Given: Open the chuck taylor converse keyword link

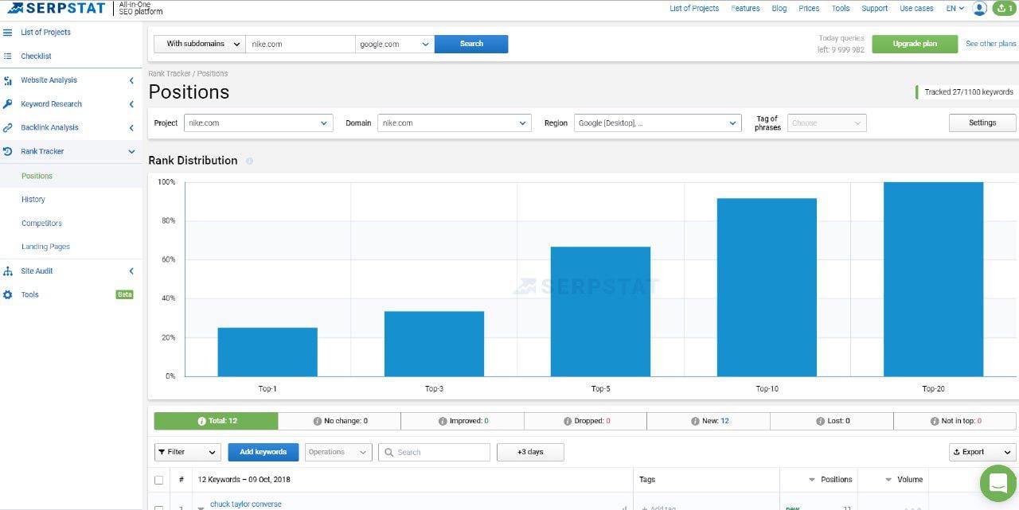Looking at the screenshot, I should click(x=245, y=504).
